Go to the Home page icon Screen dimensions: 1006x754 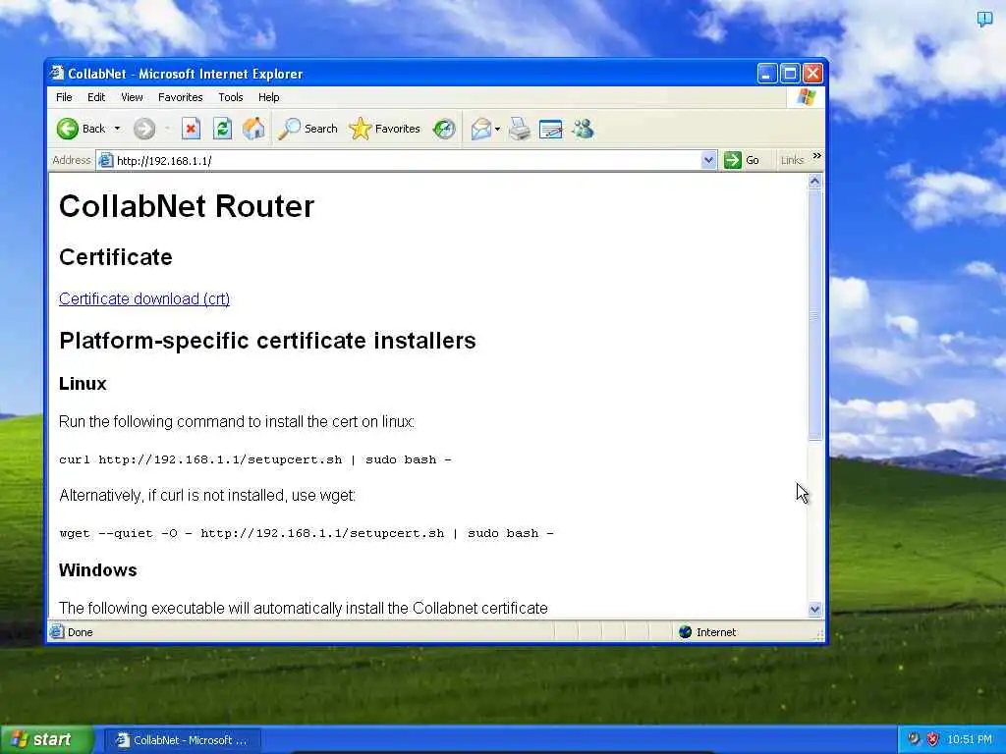253,129
